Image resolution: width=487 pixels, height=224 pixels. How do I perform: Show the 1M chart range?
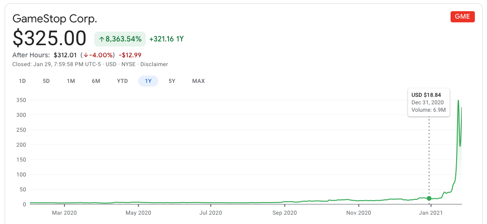(71, 81)
